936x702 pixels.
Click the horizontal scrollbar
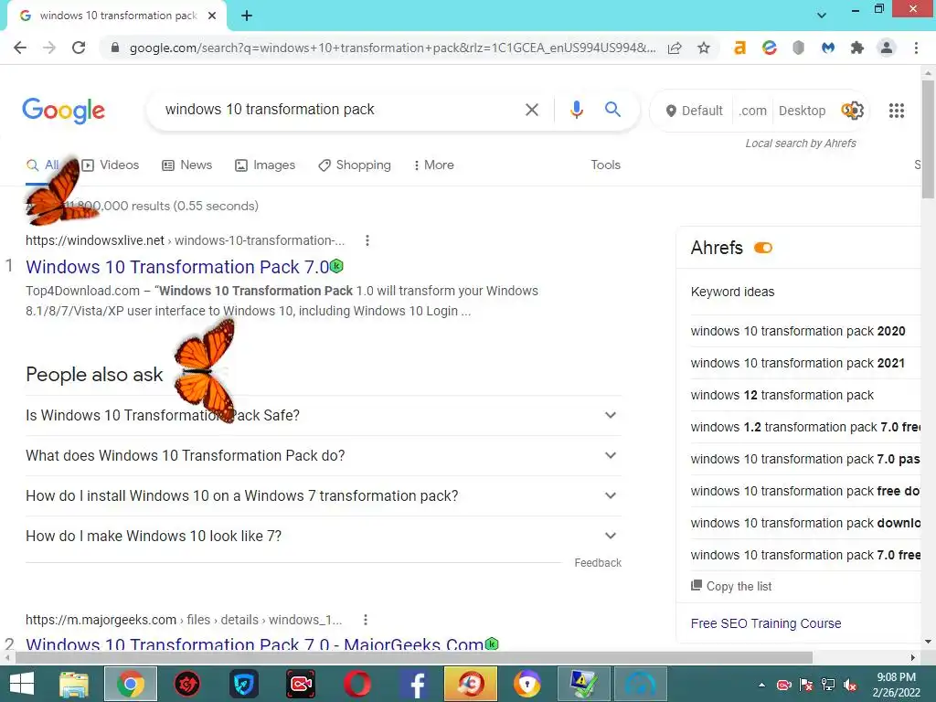[413, 657]
